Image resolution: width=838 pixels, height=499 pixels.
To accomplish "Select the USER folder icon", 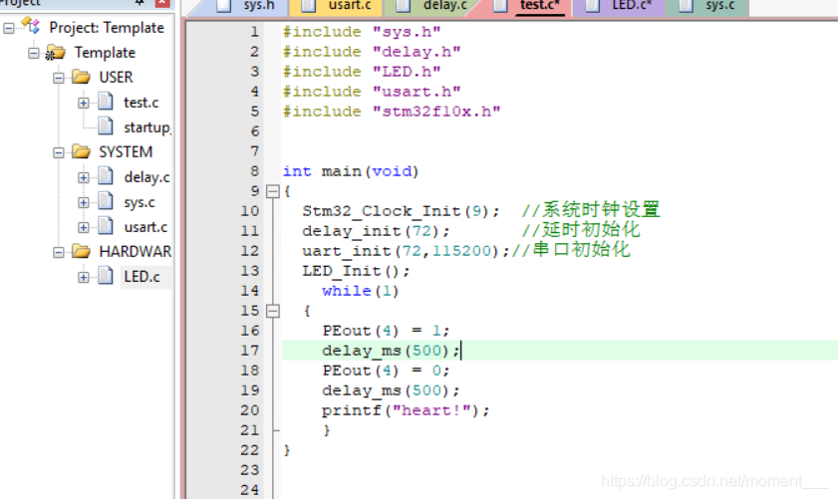I will (82, 77).
